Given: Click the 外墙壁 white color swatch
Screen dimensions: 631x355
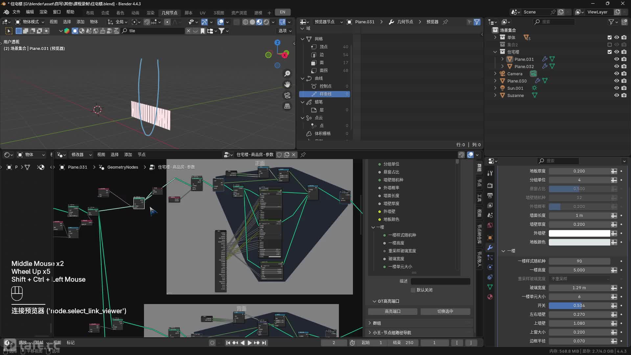Looking at the screenshot, I should 579,233.
